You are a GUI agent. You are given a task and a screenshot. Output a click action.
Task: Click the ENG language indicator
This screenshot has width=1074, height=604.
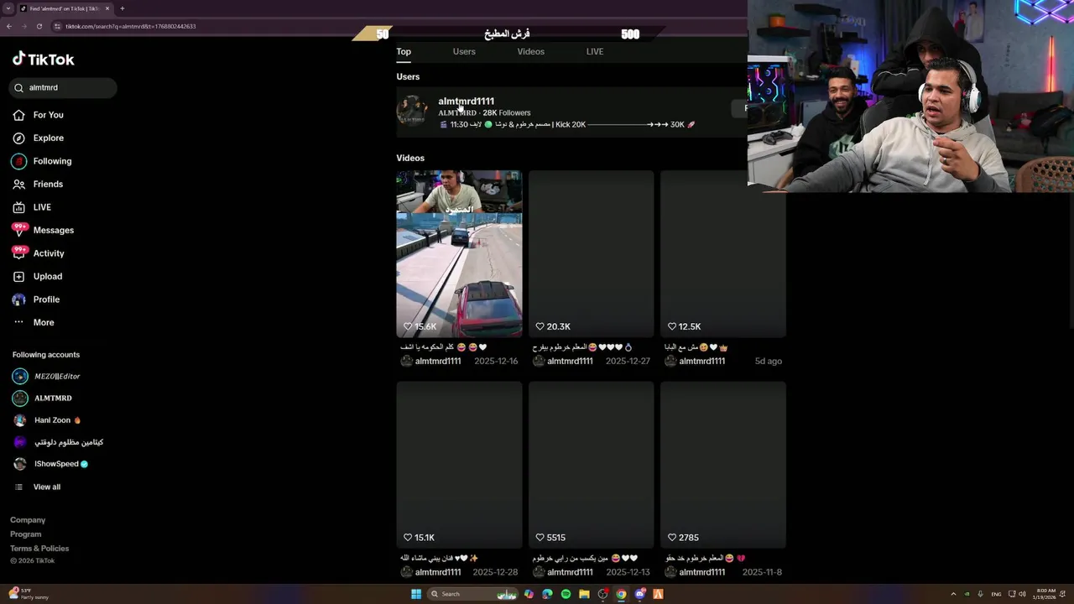click(997, 594)
